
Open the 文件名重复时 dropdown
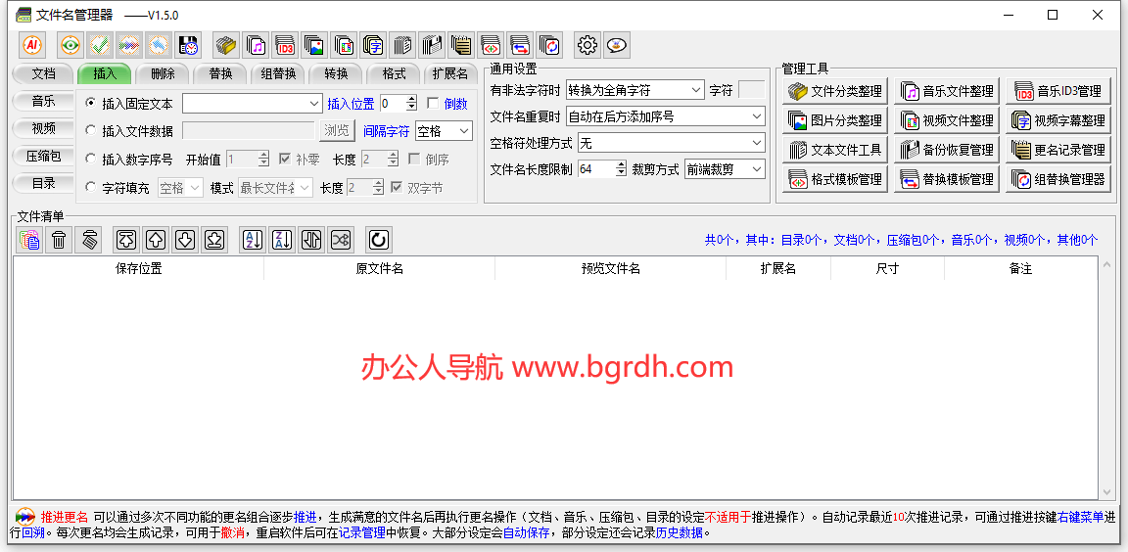666,115
